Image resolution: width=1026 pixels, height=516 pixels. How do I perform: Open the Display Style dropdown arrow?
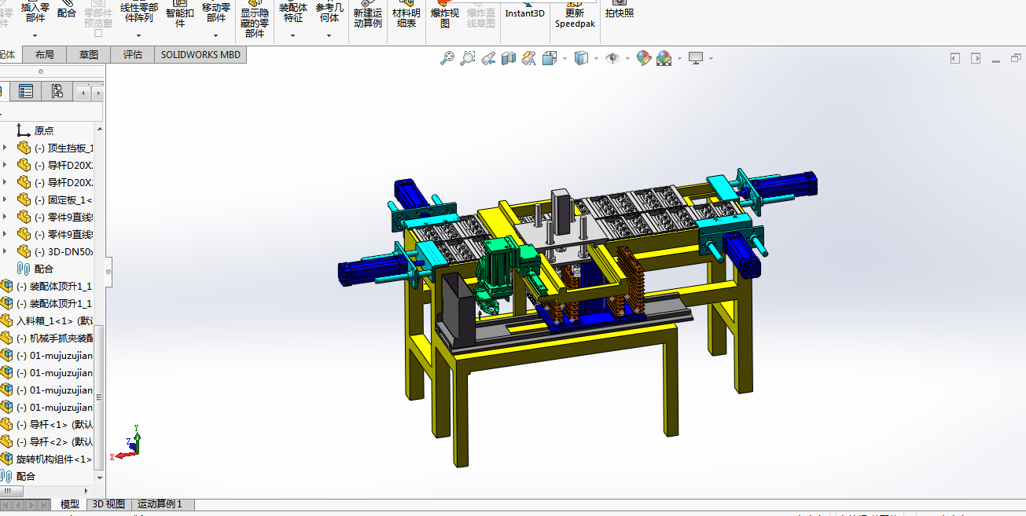(596, 59)
